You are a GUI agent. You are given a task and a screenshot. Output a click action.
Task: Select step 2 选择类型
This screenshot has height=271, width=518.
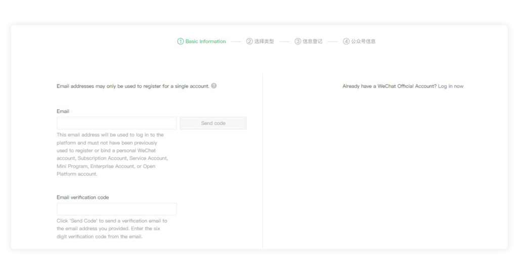click(x=260, y=41)
